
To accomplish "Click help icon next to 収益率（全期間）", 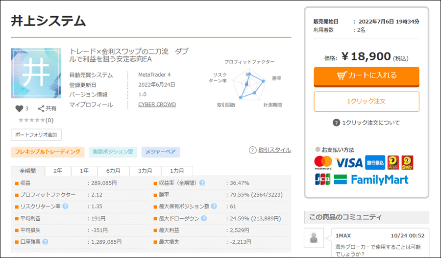I will (202, 183).
